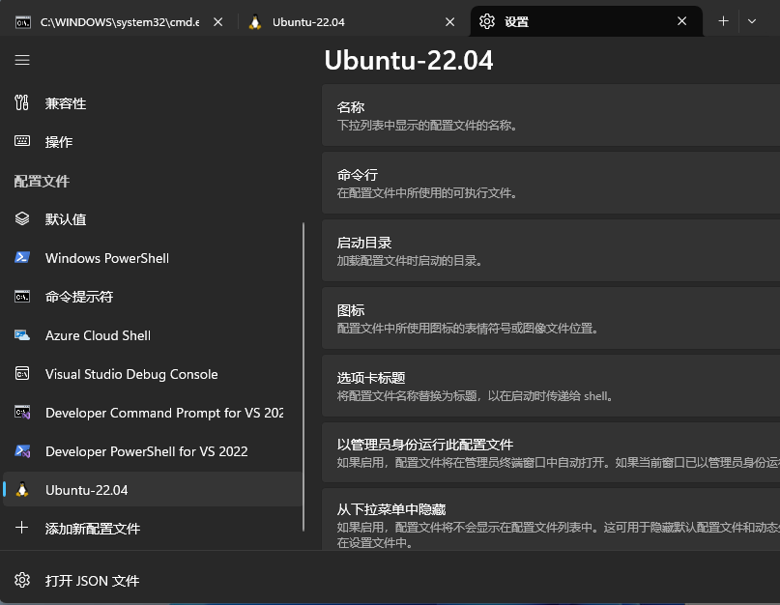The image size is (780, 605).
Task: Click the sidebar vertical scrollbar
Action: tap(303, 377)
